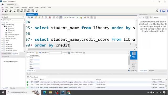
Task: Click the Session tab
Action: click(13, 88)
